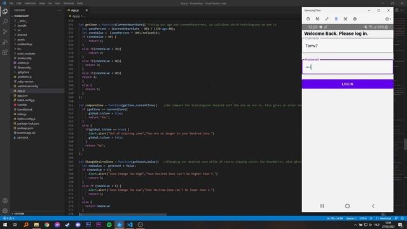407x229 pixels.
Task: Open the Selection menu
Action: point(30,3)
